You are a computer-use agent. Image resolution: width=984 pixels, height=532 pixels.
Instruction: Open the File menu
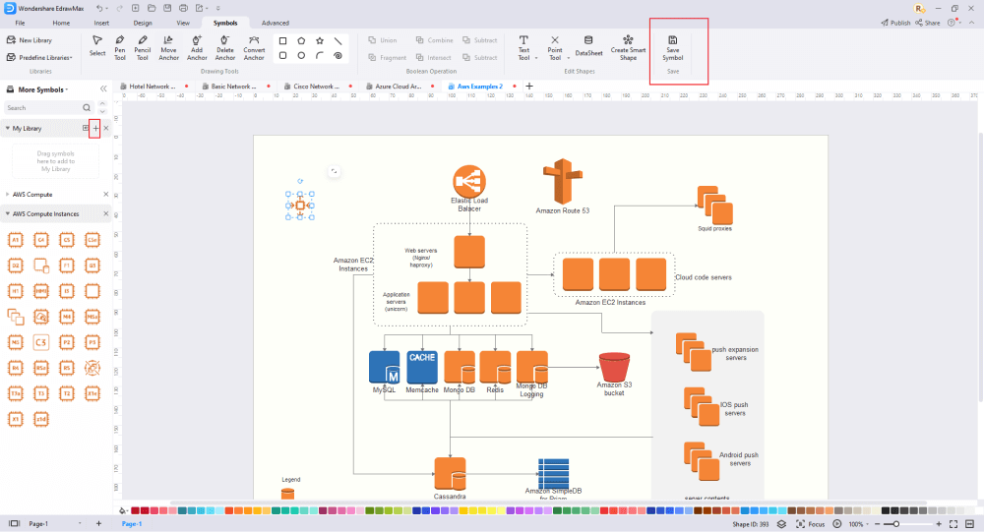20,23
